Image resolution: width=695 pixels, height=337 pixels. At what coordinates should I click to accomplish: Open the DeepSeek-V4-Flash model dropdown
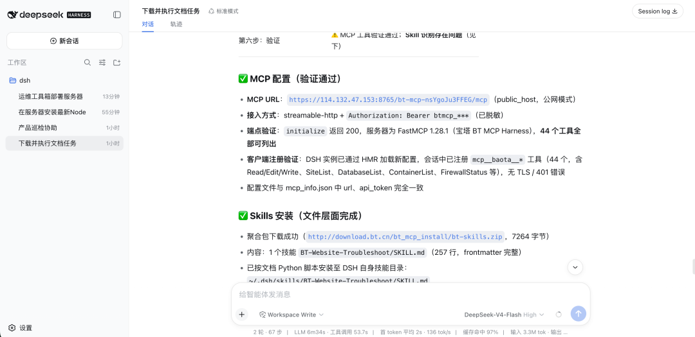pyautogui.click(x=504, y=315)
